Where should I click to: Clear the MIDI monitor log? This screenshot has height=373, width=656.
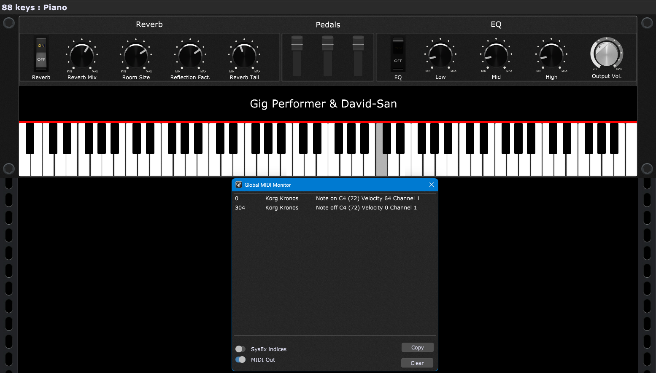[x=417, y=363]
